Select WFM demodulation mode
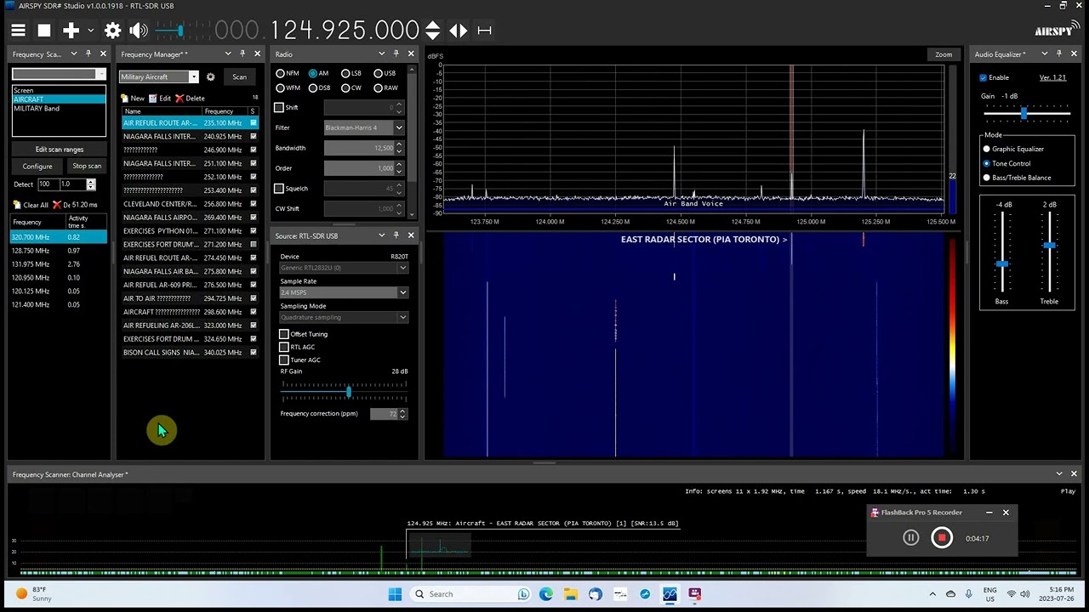The image size is (1089, 612). 288,88
